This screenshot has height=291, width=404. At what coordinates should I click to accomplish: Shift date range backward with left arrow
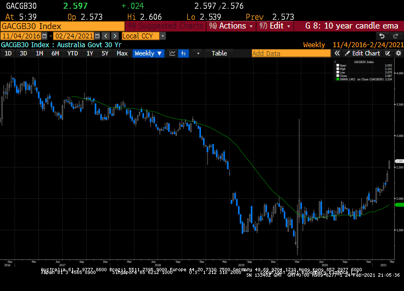(x=105, y=36)
